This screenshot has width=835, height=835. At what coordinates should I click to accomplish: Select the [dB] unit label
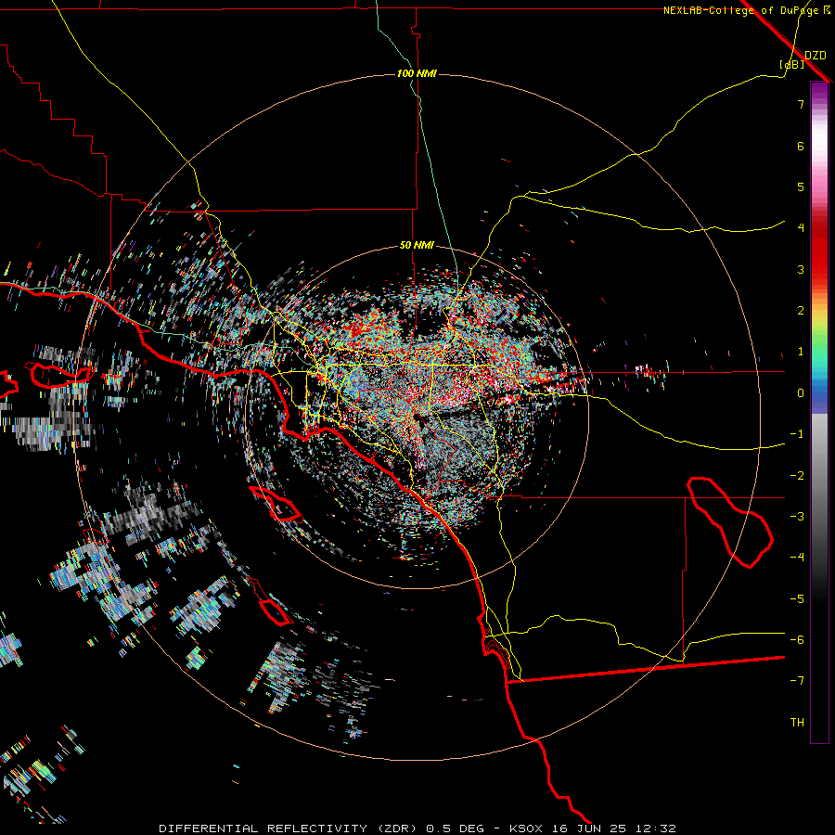coord(791,64)
